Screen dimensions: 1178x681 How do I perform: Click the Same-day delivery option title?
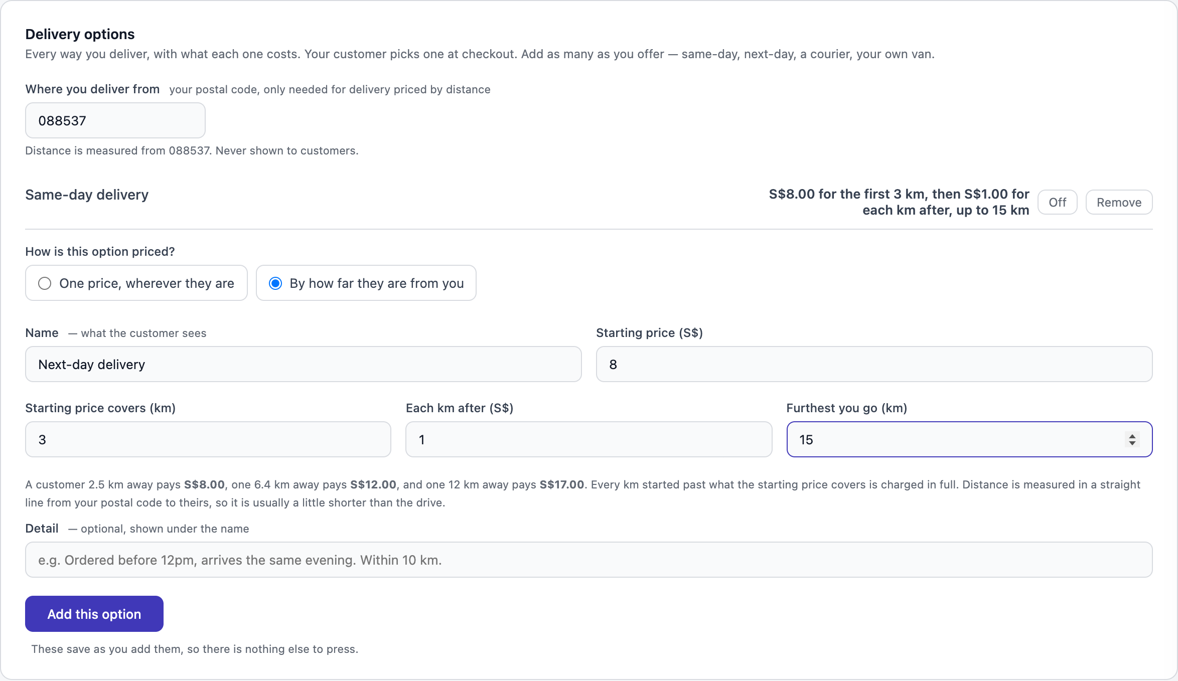click(87, 195)
